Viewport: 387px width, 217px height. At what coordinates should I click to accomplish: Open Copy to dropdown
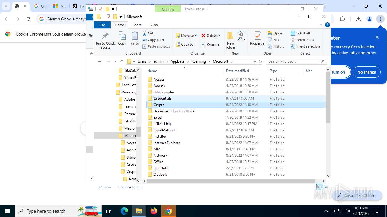coord(186,44)
